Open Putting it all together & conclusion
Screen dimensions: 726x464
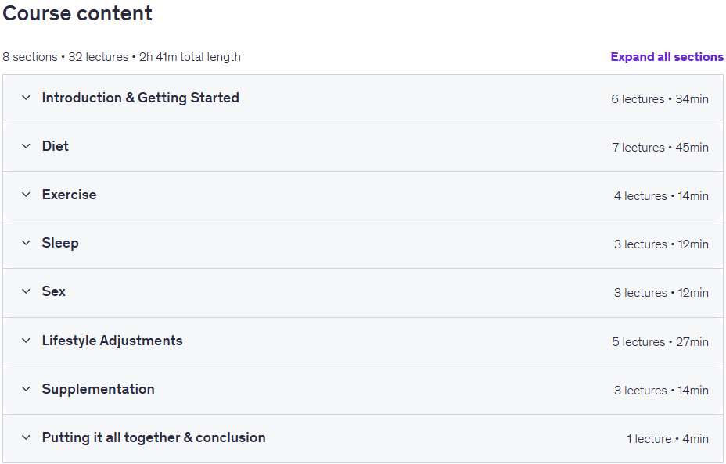(x=153, y=437)
